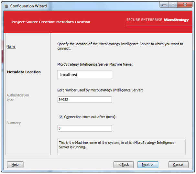Uncheck the Connection times out checkbox

tap(61, 117)
